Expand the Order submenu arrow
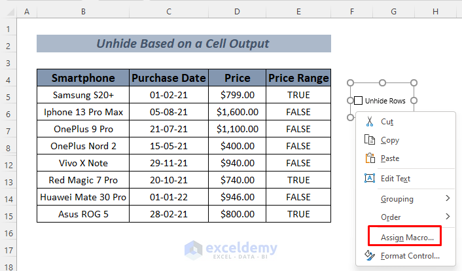Viewport: 462px width, 271px height. click(448, 217)
